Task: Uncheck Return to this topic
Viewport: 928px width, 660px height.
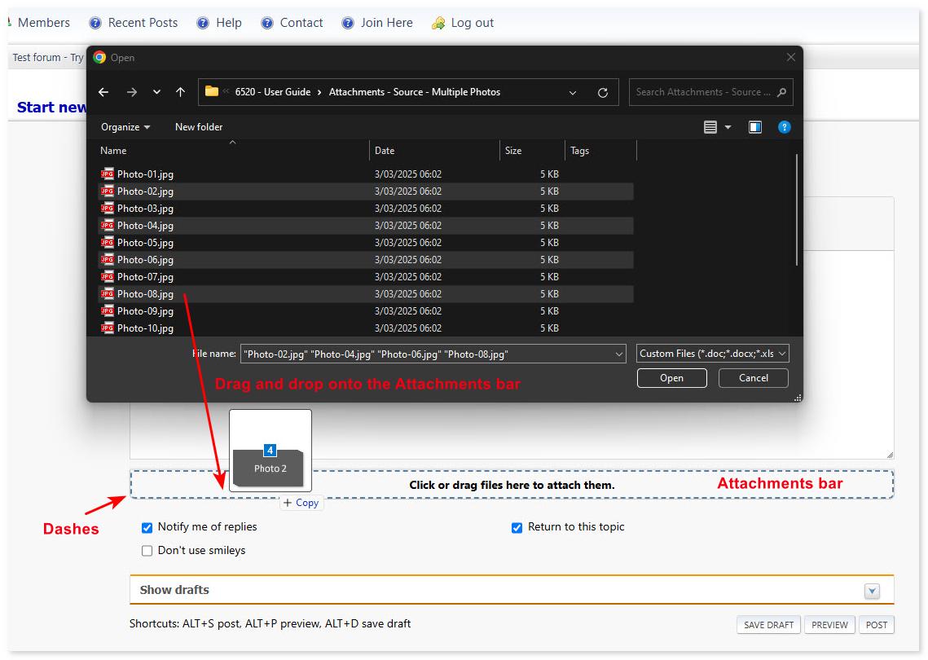Action: tap(517, 527)
